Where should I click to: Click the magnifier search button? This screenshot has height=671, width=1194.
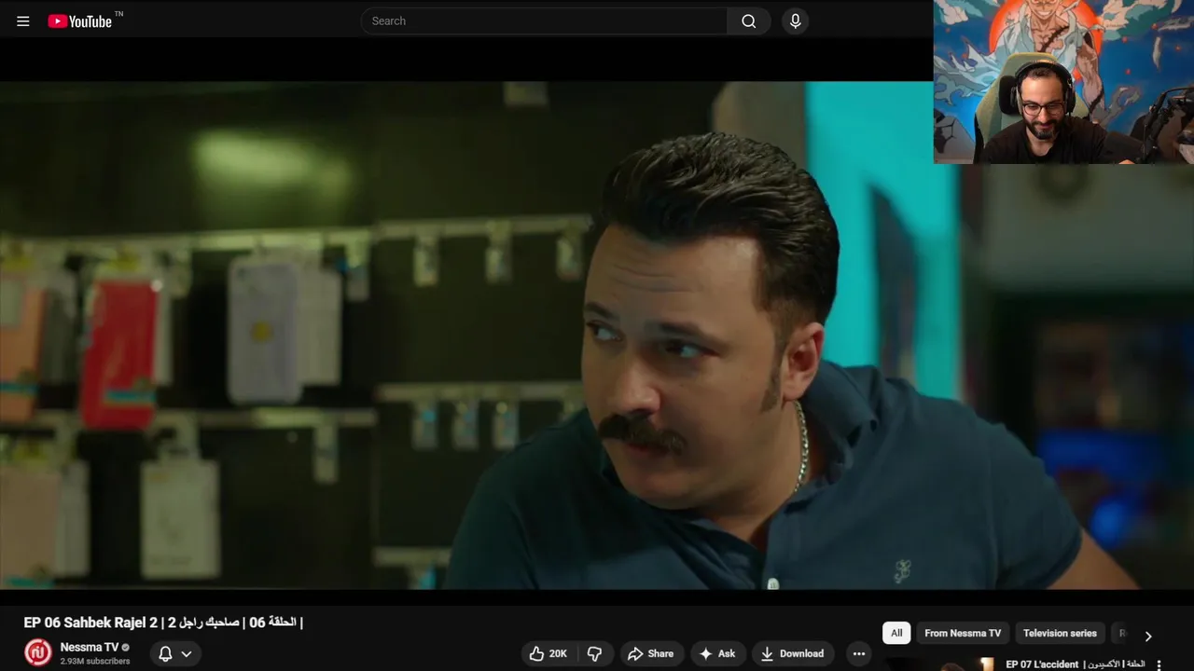click(749, 21)
